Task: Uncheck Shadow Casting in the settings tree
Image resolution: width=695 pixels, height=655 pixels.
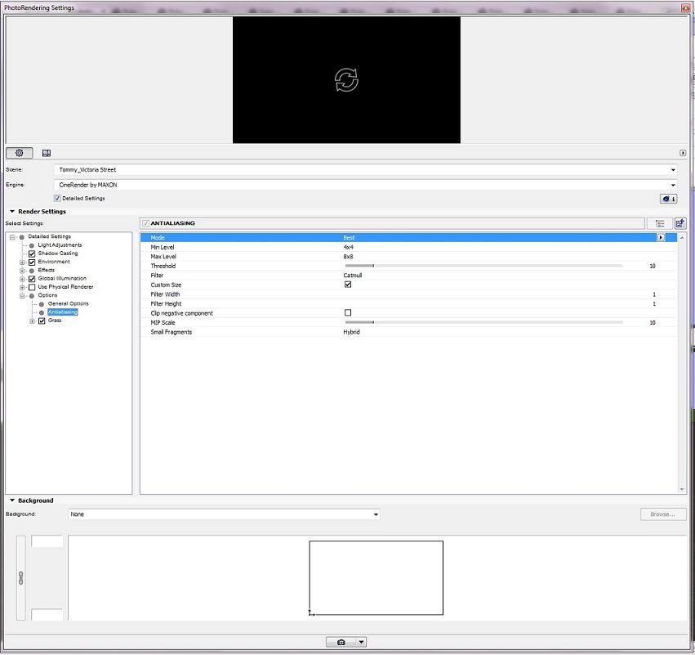Action: 31,253
